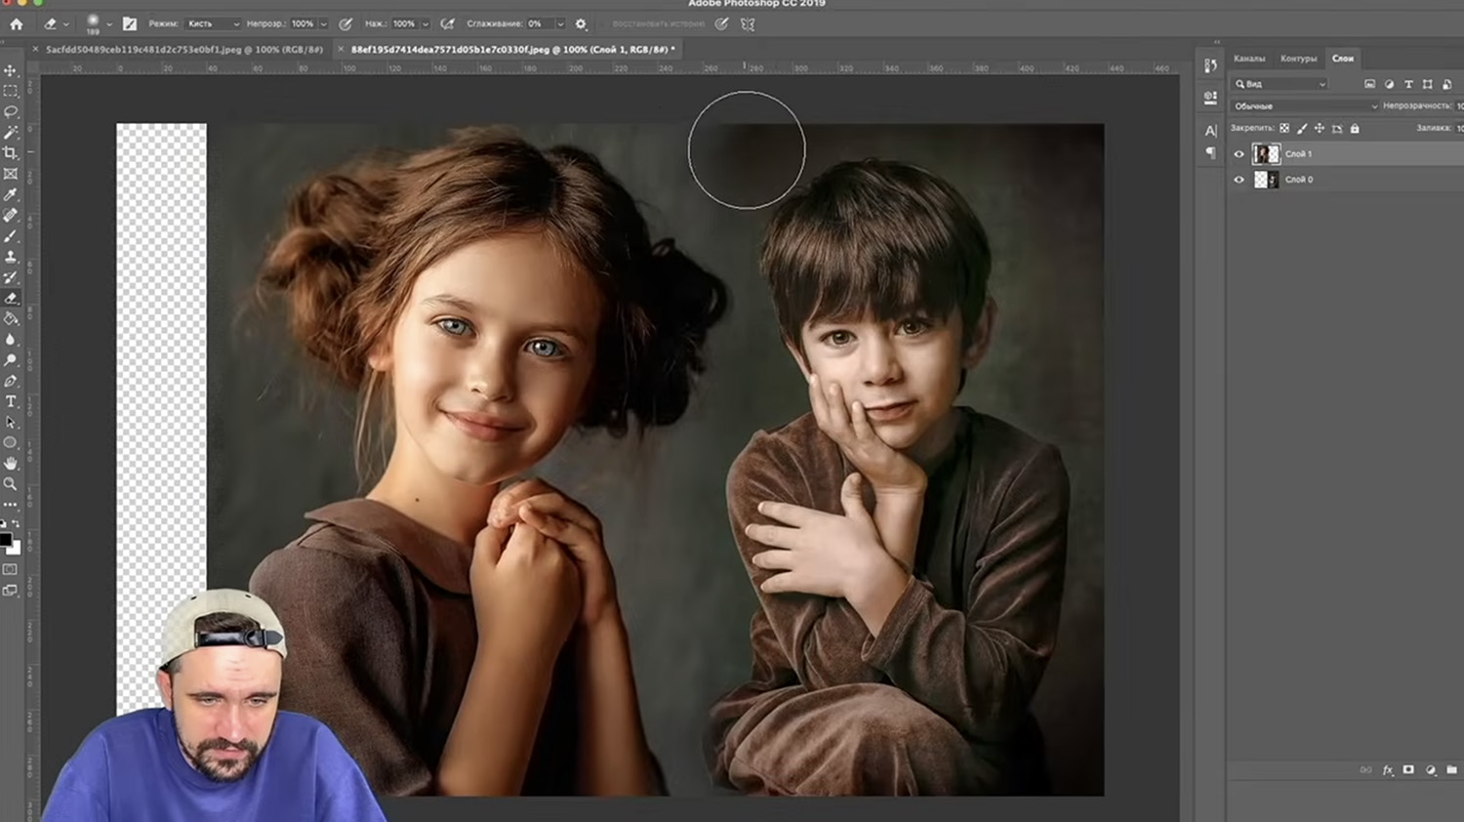This screenshot has height=822, width=1464.
Task: Select the Lasso tool
Action: click(11, 112)
